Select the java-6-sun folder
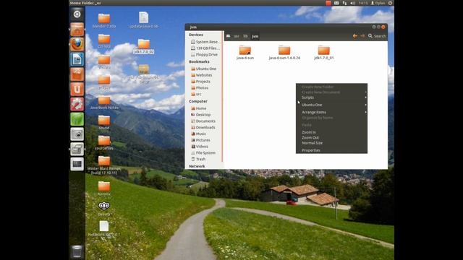The width and height of the screenshot is (463, 260). 245,53
